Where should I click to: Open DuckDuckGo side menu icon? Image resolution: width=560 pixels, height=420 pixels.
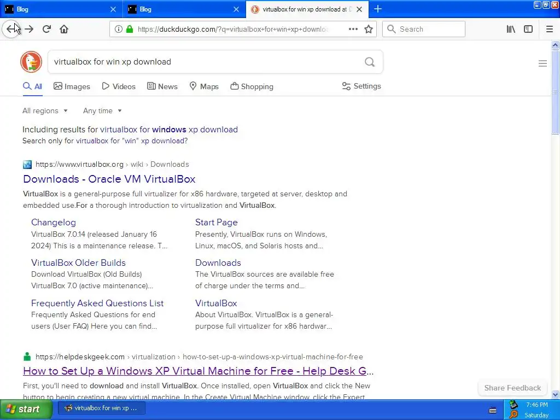(542, 63)
